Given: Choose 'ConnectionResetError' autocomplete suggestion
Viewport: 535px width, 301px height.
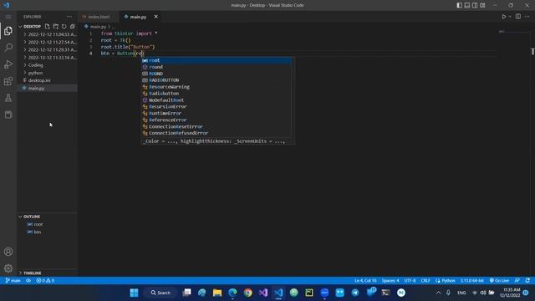Looking at the screenshot, I should click(217, 126).
